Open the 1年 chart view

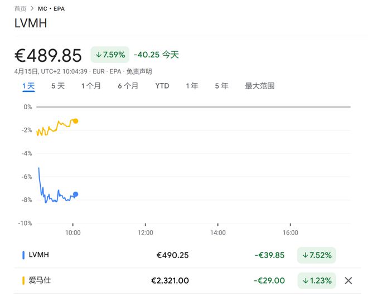192,86
